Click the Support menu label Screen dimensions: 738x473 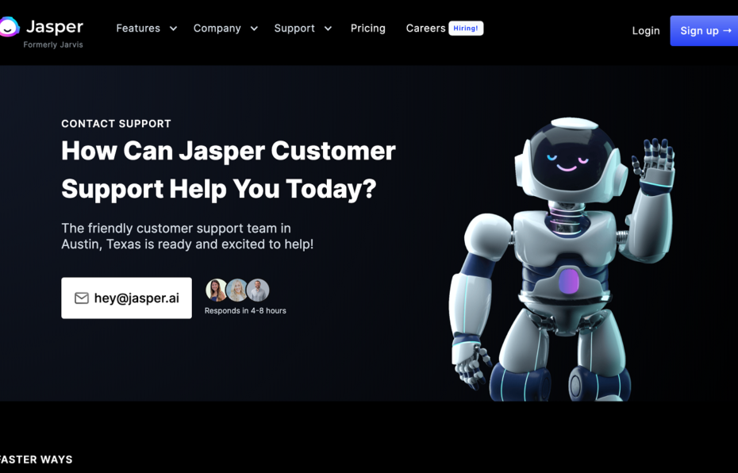tap(294, 29)
